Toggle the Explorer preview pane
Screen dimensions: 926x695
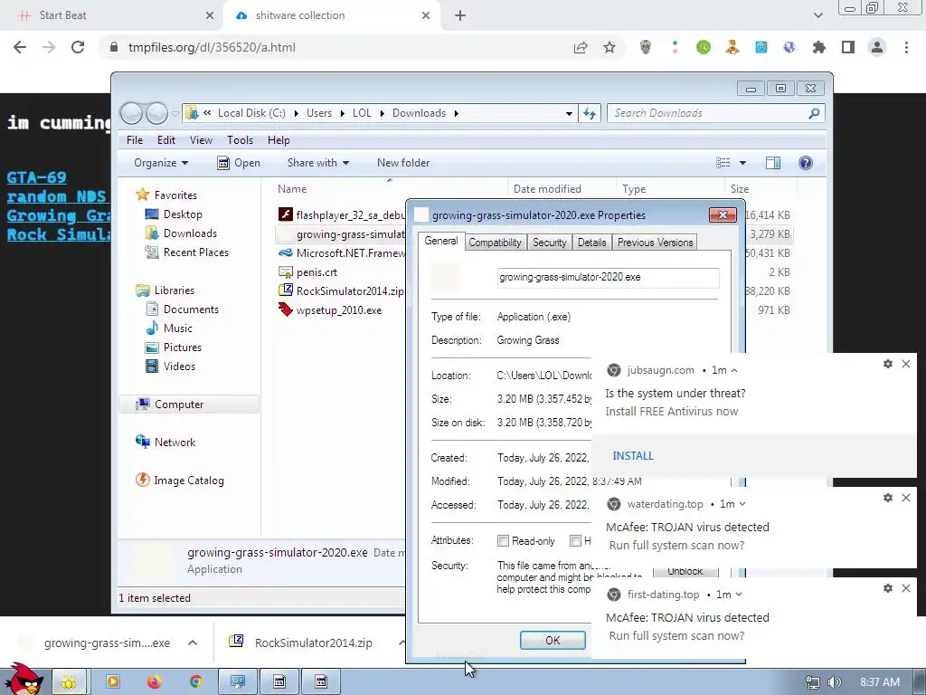pyautogui.click(x=773, y=163)
